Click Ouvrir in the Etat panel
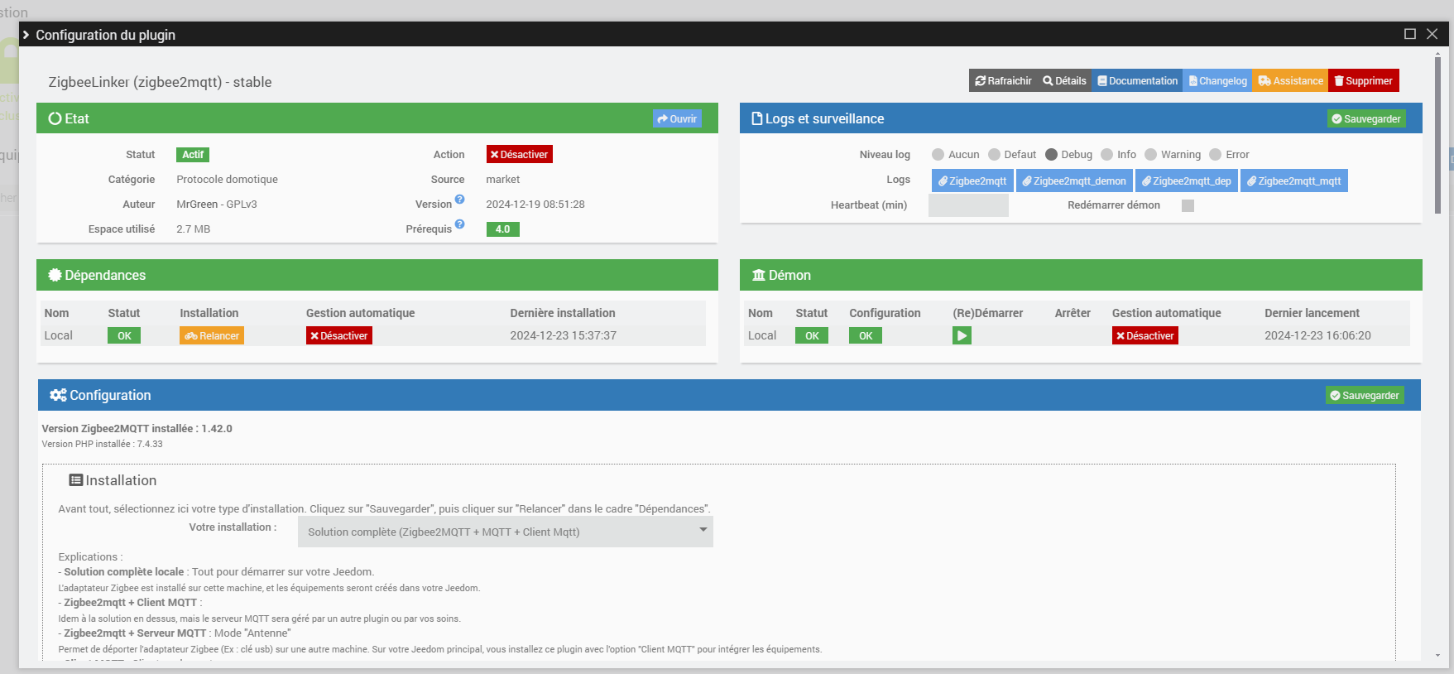 (677, 118)
